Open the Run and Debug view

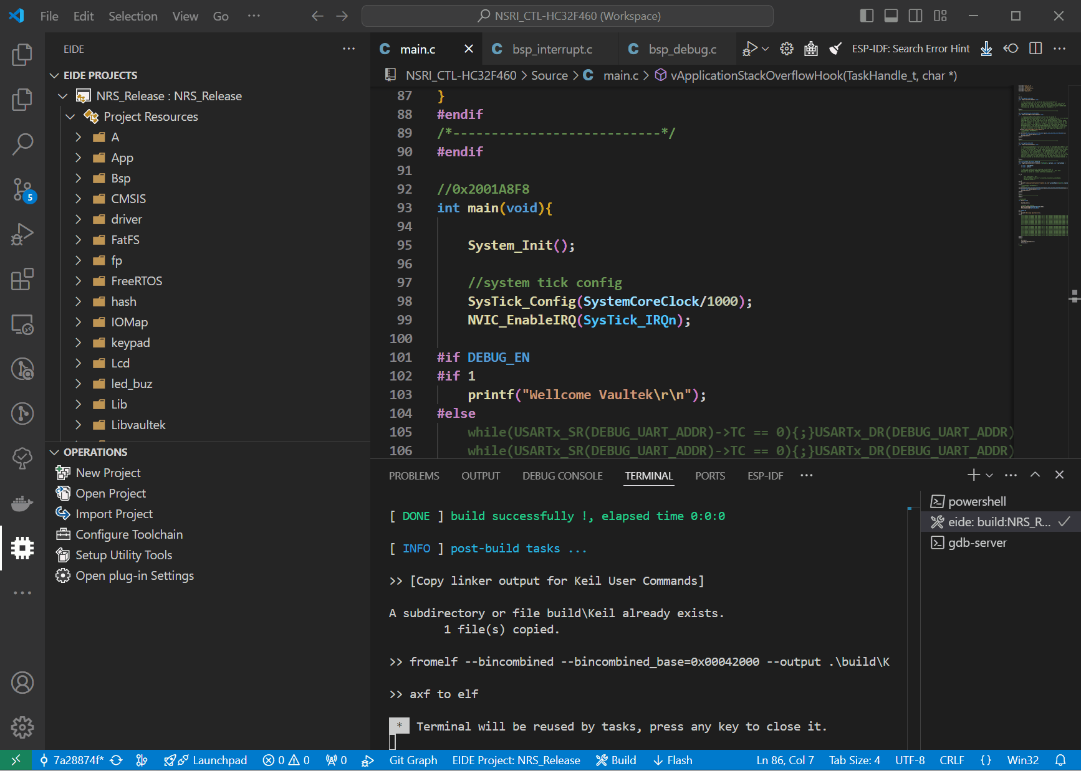pos(22,234)
